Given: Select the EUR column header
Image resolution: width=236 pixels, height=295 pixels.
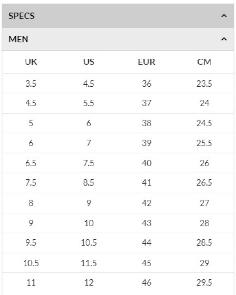Looking at the screenshot, I should pos(146,62).
